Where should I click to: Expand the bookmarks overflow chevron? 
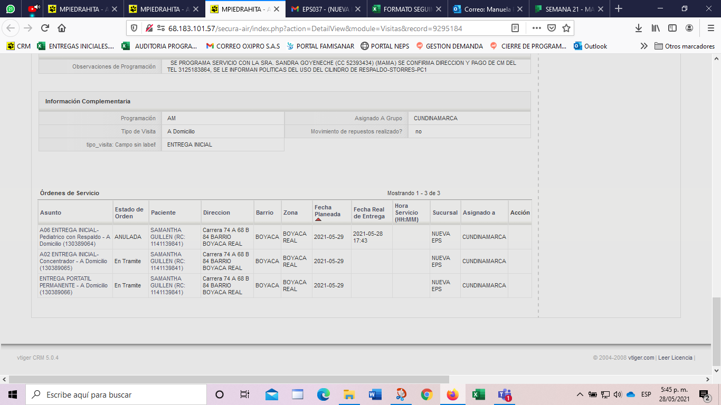pos(644,46)
